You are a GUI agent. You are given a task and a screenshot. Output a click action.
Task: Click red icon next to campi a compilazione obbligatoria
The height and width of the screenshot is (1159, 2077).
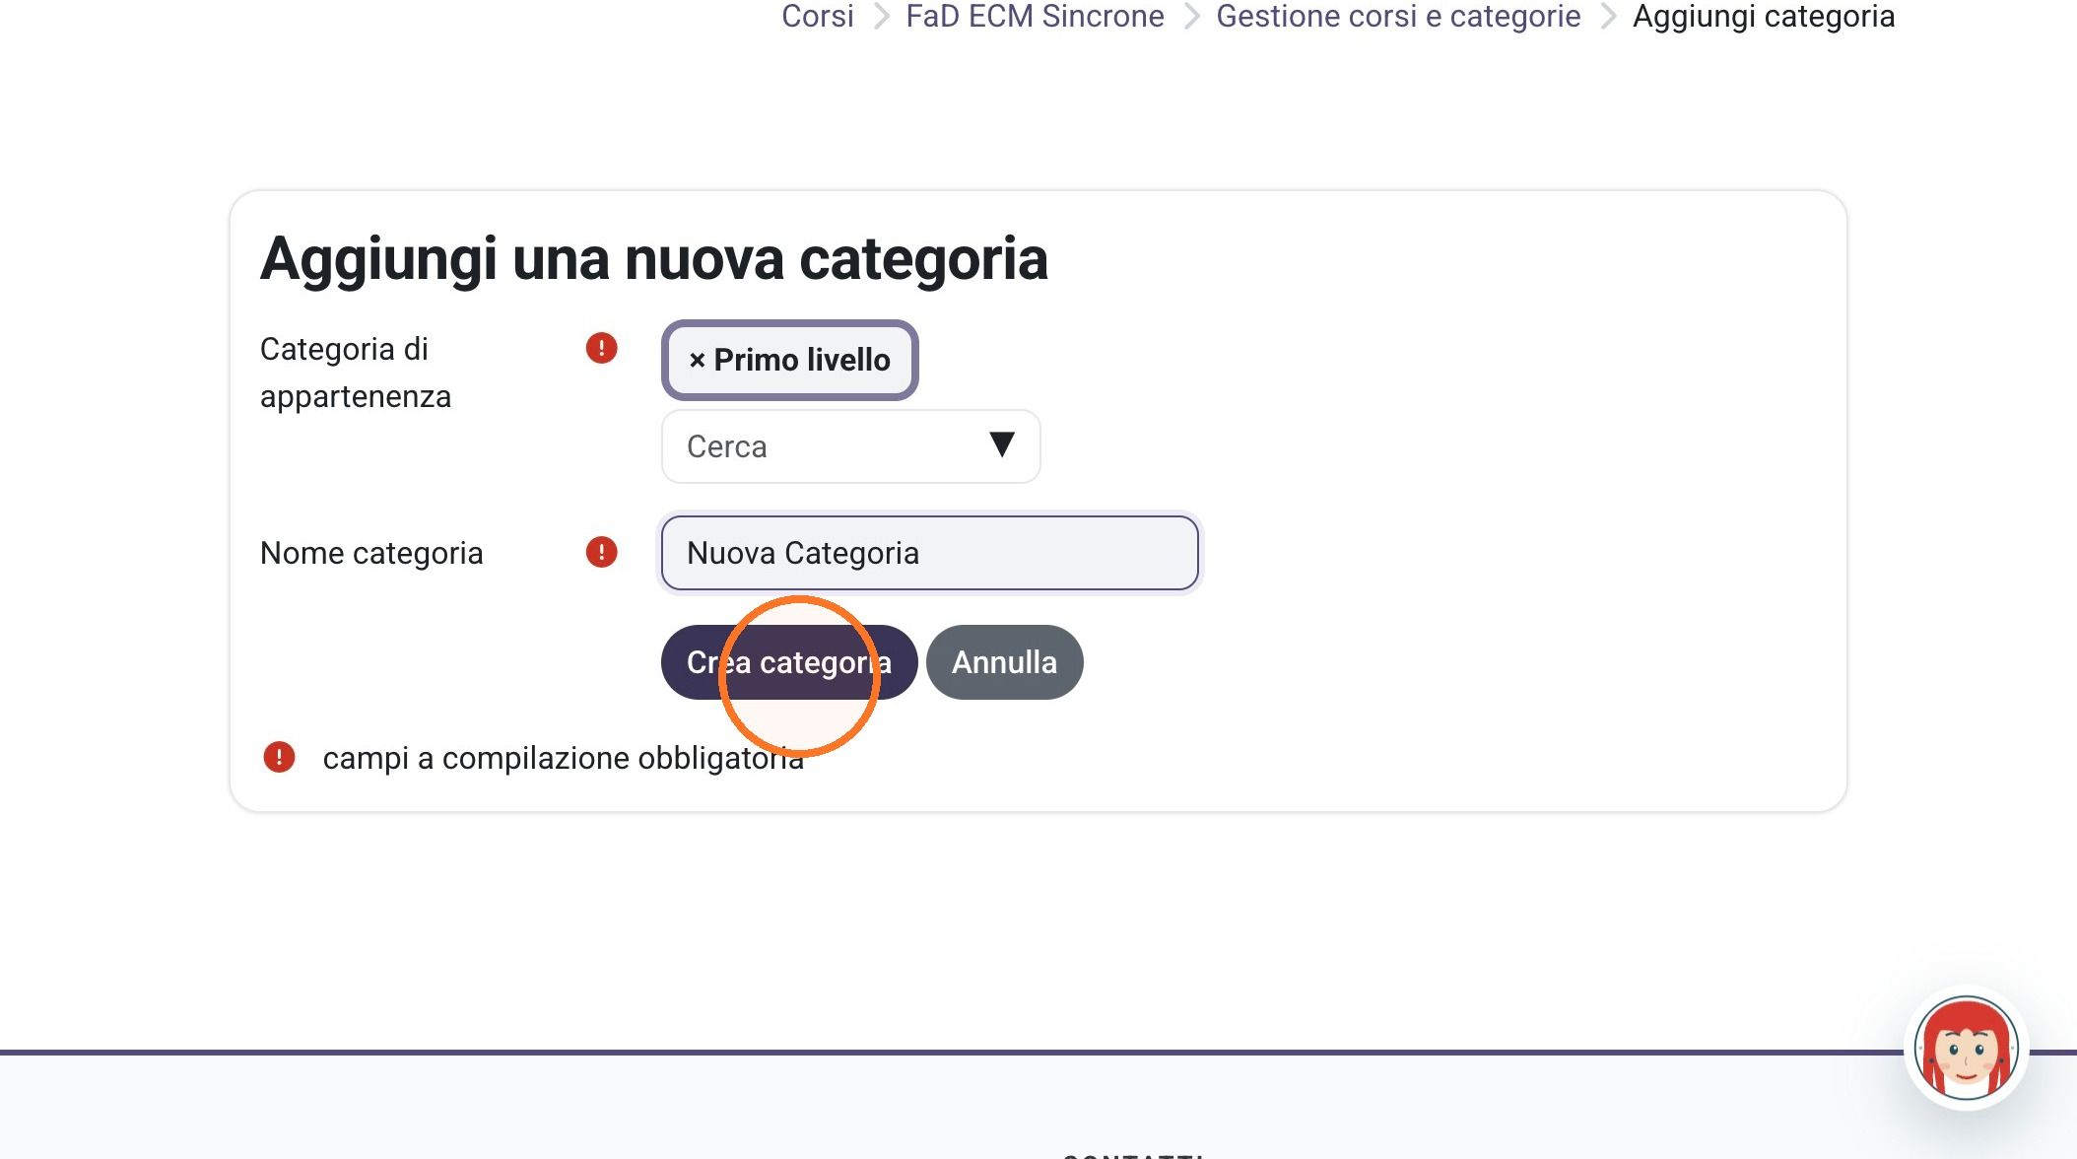(x=279, y=757)
